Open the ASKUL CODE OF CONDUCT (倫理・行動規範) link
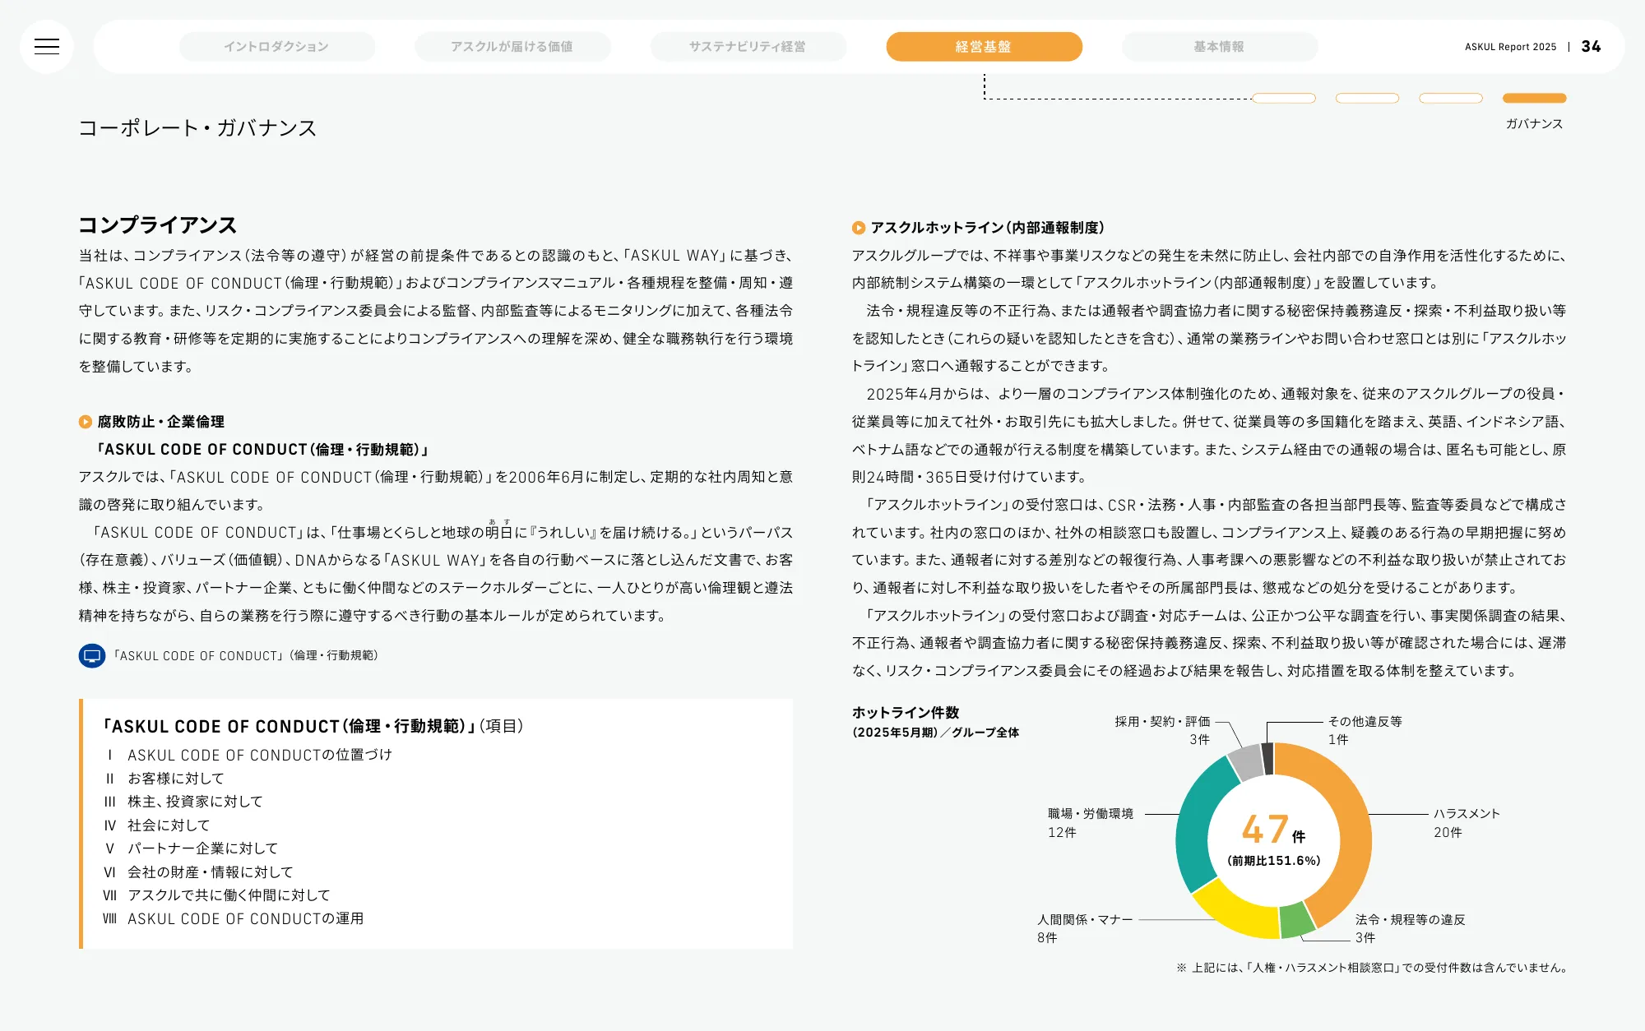 (247, 656)
